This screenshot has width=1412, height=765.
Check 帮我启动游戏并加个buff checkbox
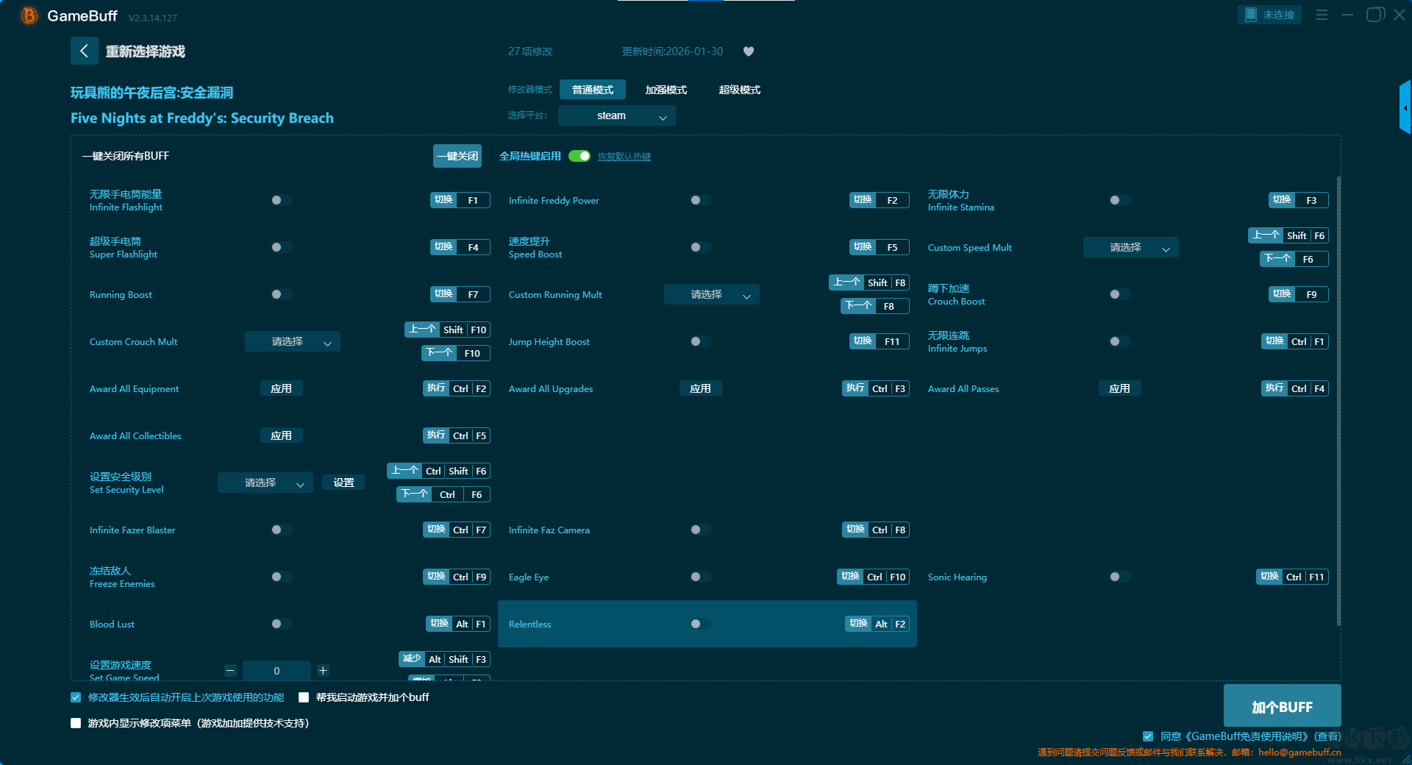tap(304, 697)
